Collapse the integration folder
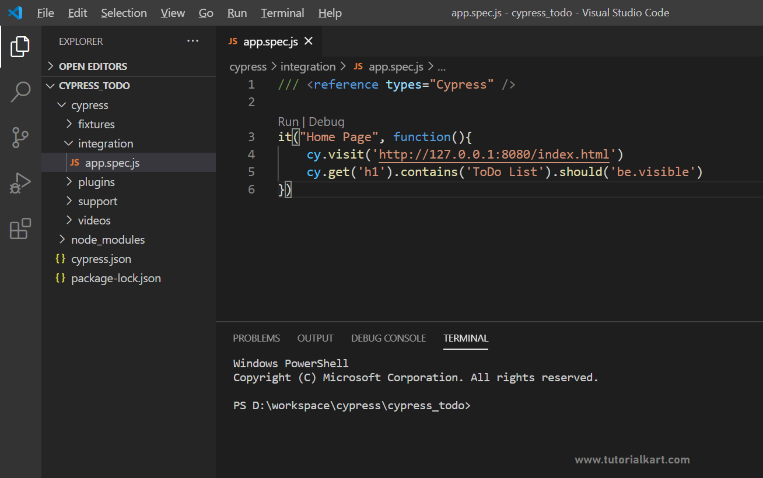This screenshot has width=763, height=478. point(105,143)
